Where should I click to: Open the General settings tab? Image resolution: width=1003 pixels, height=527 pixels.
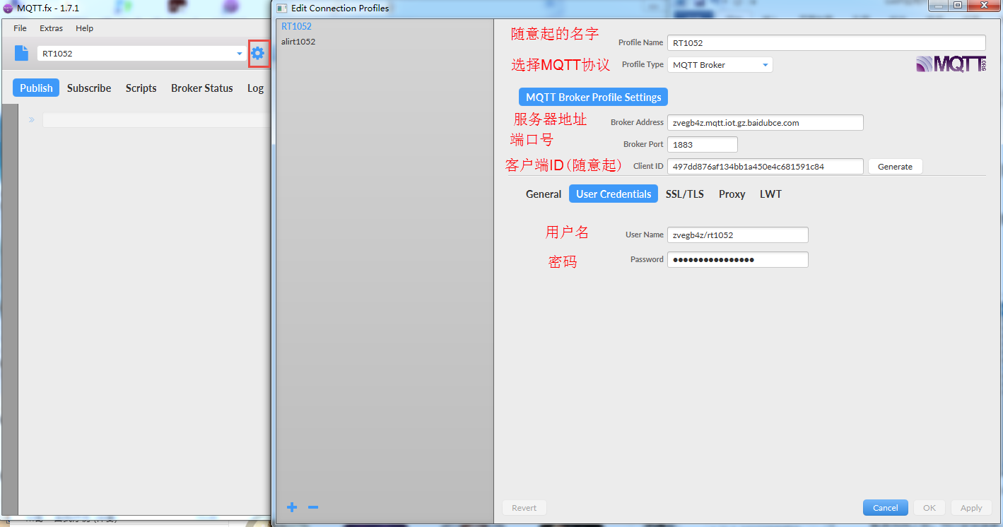click(x=544, y=194)
